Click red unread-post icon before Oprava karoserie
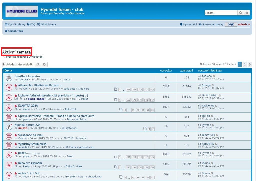Image resolution: width=256 pixels, height=181 pixels. [16, 116]
